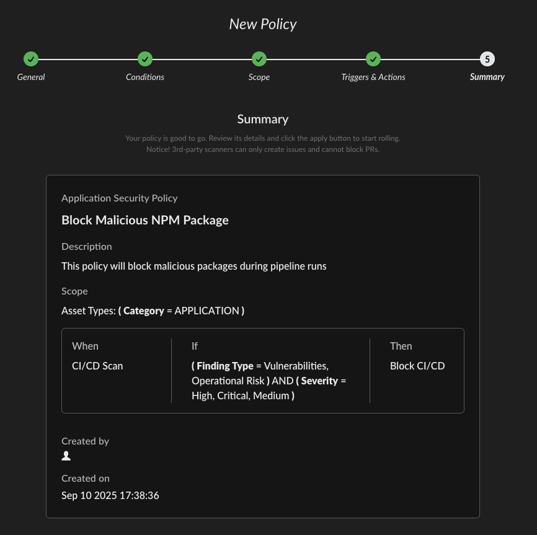
Task: Go to the General step label
Action: click(31, 77)
